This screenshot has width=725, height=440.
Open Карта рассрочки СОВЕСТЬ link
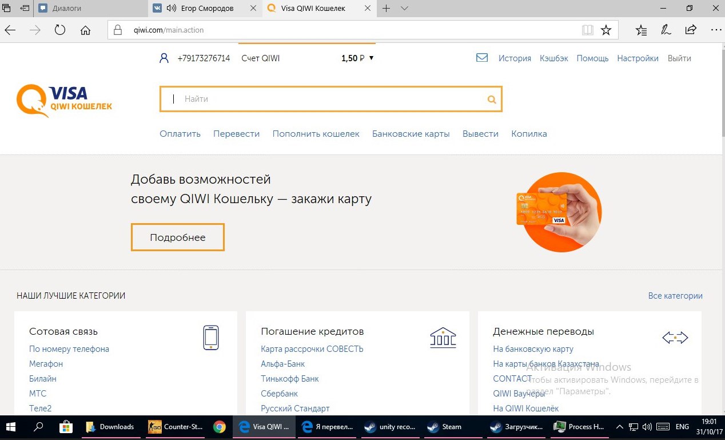click(x=312, y=349)
